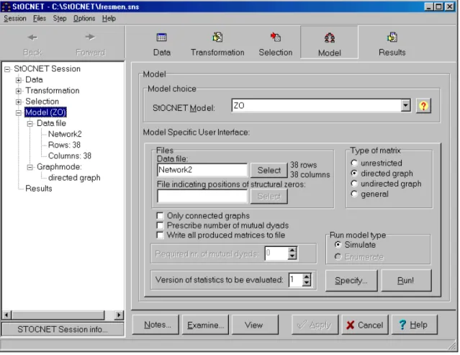This screenshot has height=355, width=460.
Task: Click the Examine... button
Action: (x=205, y=325)
